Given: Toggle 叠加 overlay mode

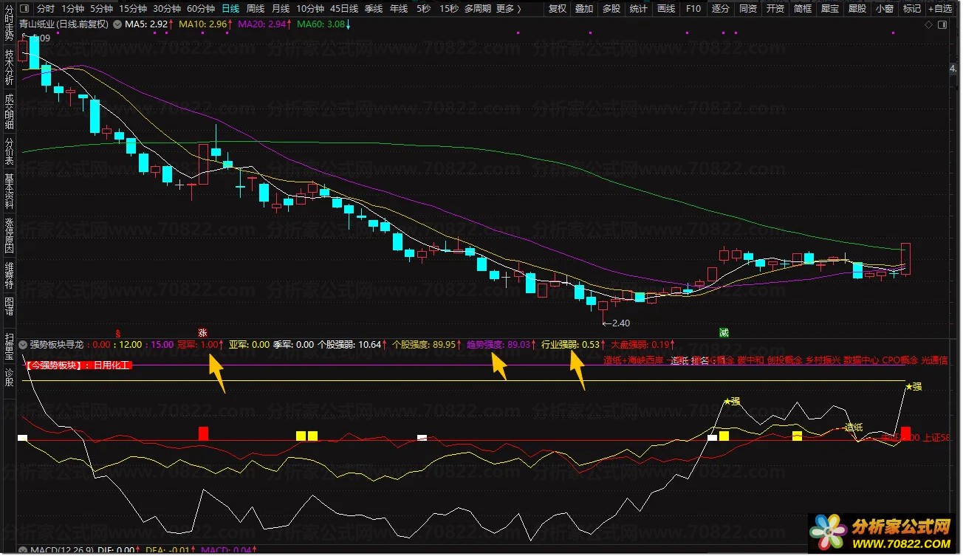Looking at the screenshot, I should [x=584, y=9].
